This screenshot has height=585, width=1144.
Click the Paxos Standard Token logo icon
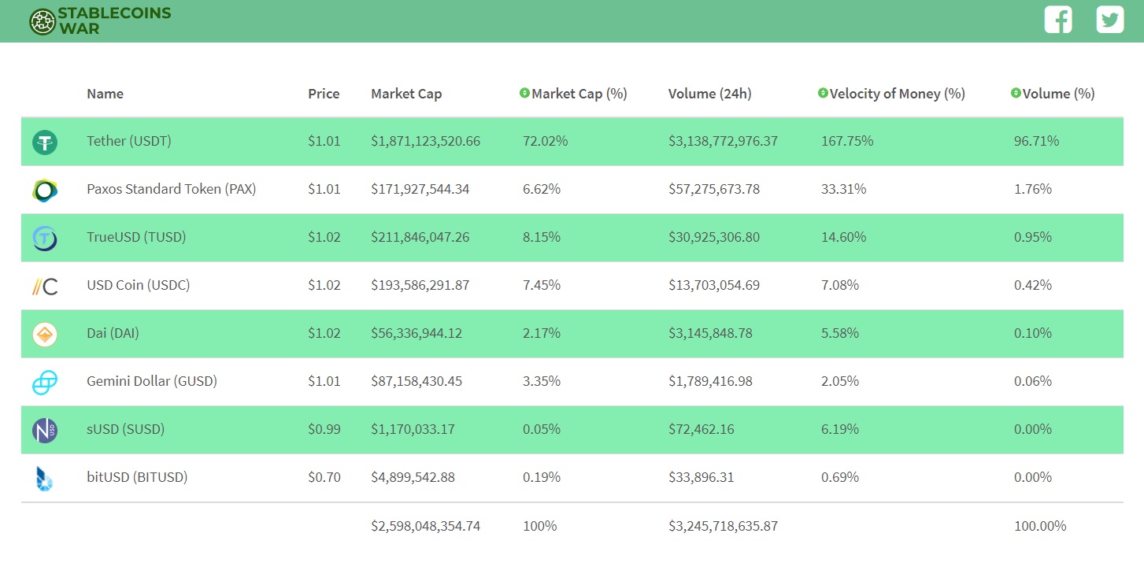coord(45,190)
